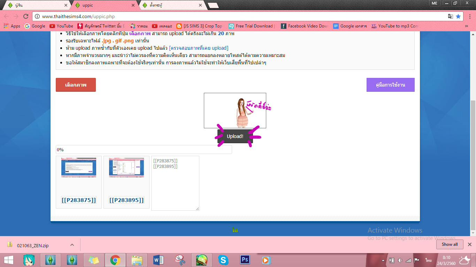Click Show all downloads
The width and height of the screenshot is (476, 267).
pyautogui.click(x=450, y=244)
